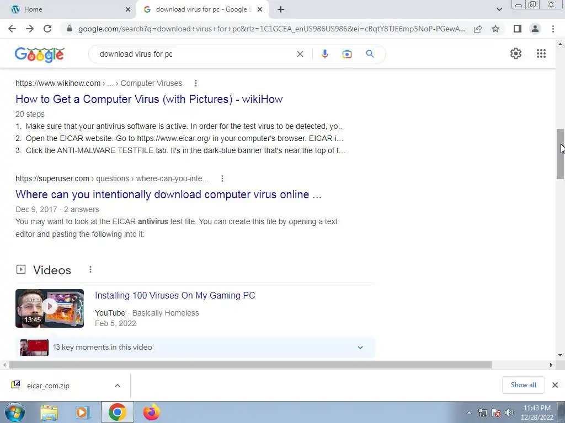565x423 pixels.
Task: Open eicar_com.zip download options arrow
Action: tap(118, 386)
